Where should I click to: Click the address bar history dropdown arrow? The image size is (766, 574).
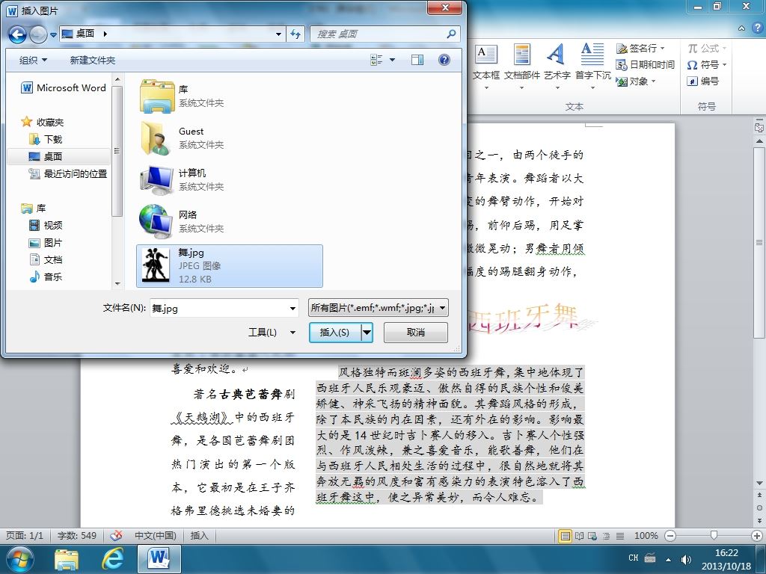pos(278,34)
